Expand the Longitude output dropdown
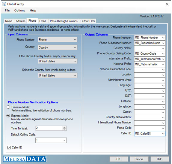The width and height of the screenshot is (172, 164). [x=163, y=107]
